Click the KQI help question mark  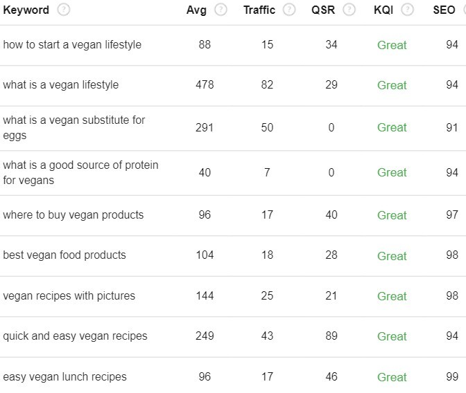point(408,10)
